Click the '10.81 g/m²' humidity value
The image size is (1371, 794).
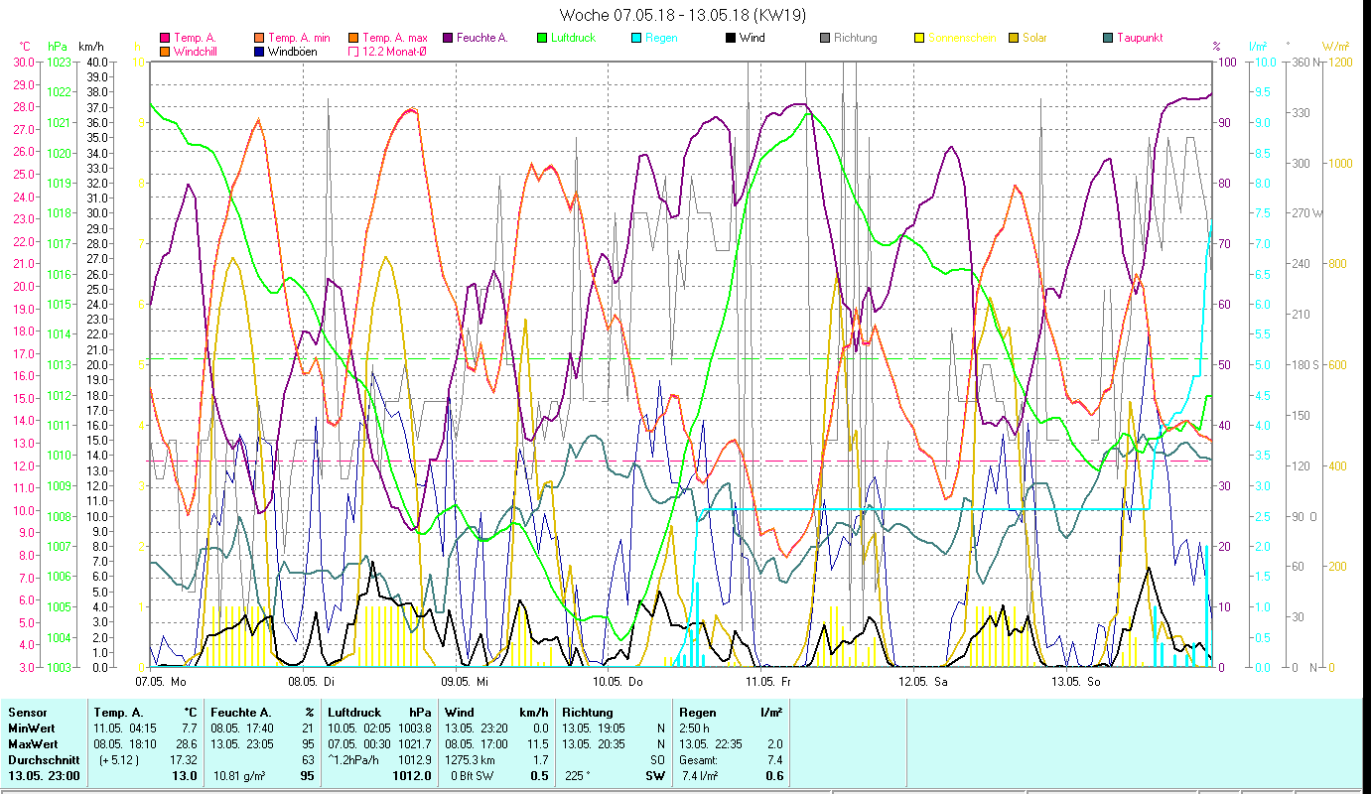tap(238, 776)
